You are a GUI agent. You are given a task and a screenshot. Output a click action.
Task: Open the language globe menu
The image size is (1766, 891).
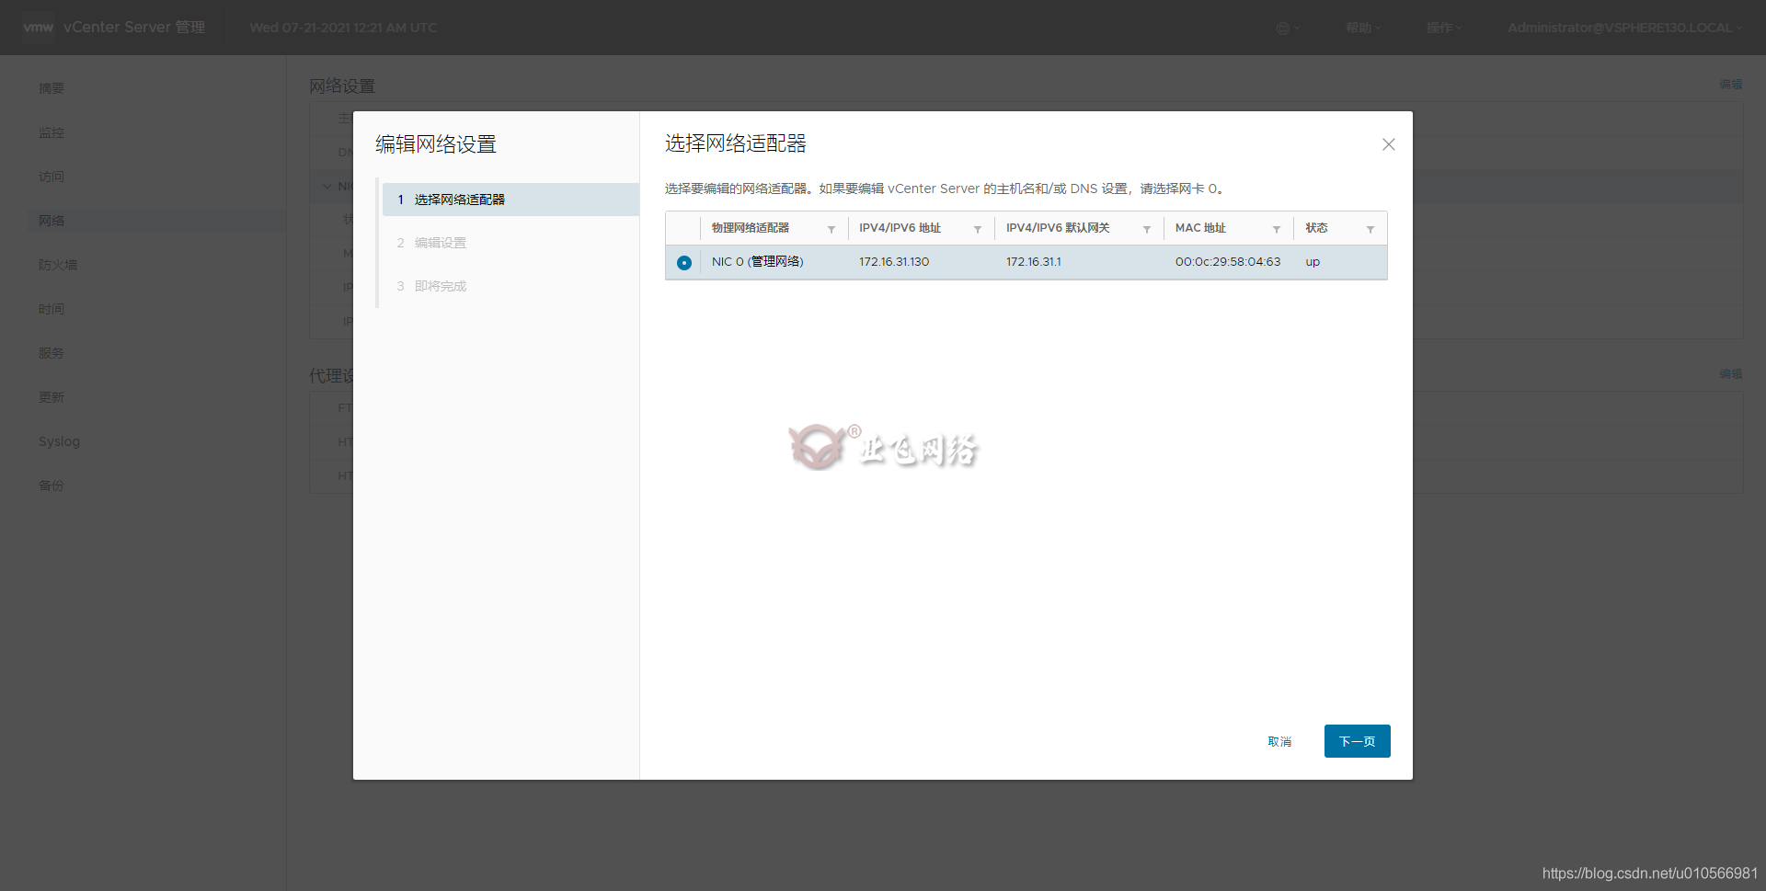(x=1288, y=28)
